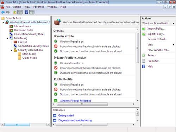Click the Refresh icon in Actions pane

click(x=144, y=55)
